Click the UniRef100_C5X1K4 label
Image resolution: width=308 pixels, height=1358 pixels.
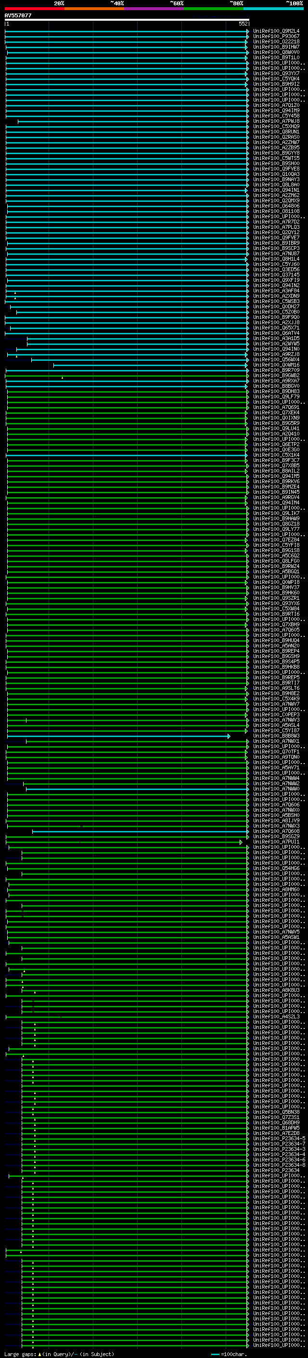click(x=276, y=456)
